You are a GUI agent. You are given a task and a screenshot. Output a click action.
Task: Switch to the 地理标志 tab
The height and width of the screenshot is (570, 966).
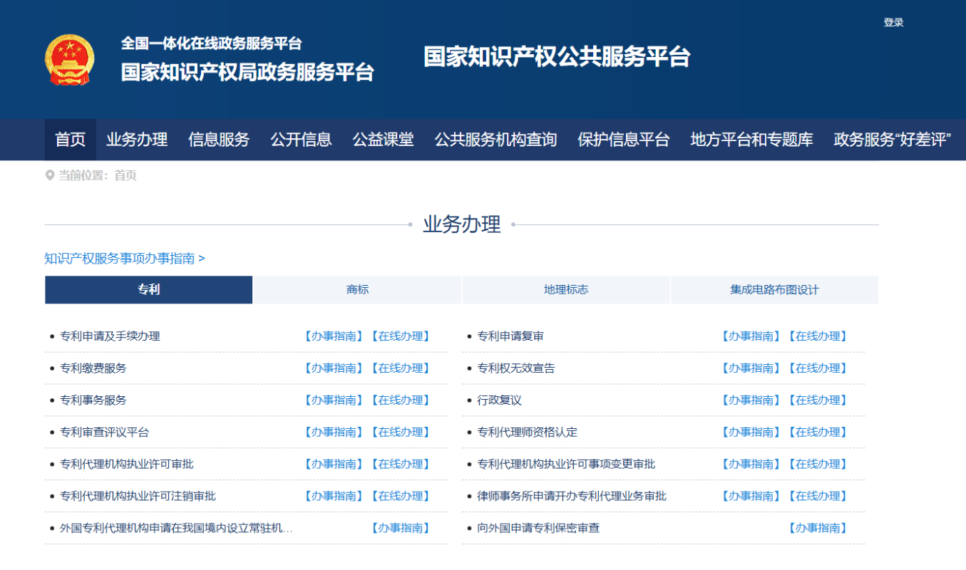pos(566,290)
